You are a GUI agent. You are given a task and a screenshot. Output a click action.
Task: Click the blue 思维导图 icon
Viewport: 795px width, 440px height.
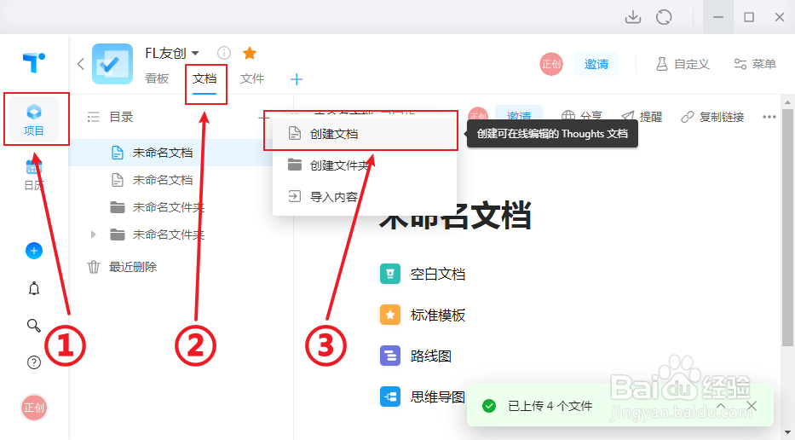click(x=390, y=397)
